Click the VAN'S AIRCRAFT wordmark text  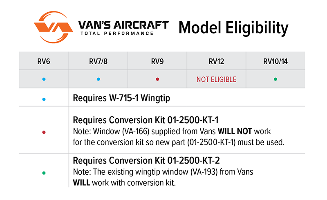click(123, 25)
